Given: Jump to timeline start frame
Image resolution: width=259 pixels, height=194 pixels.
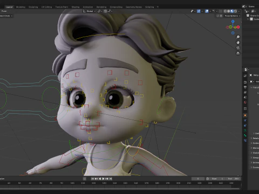Looking at the screenshot, I should coord(93,178).
